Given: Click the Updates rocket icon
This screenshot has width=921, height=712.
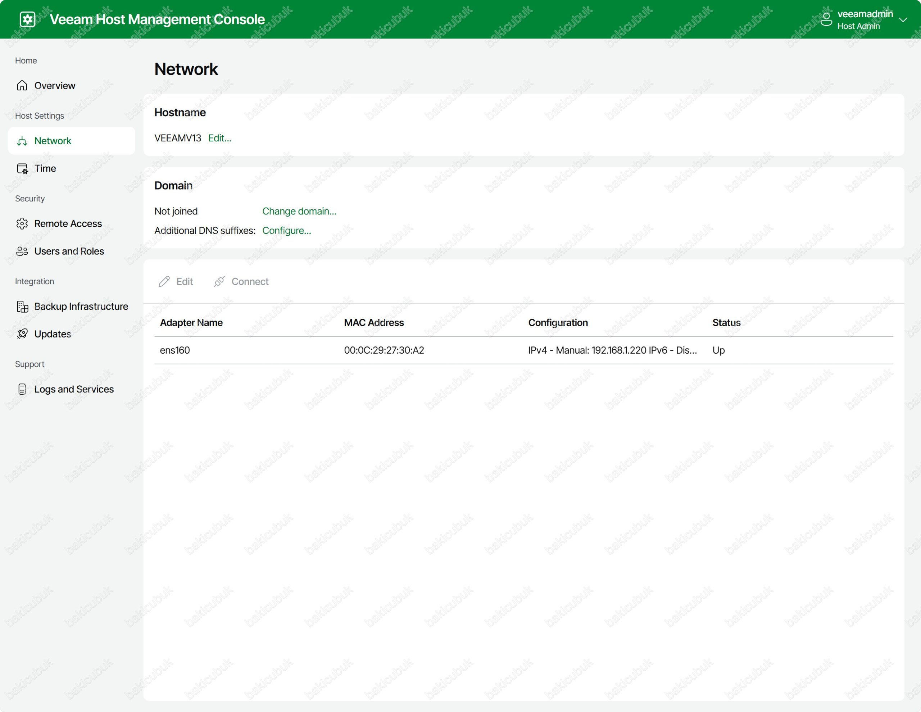Looking at the screenshot, I should coord(22,334).
